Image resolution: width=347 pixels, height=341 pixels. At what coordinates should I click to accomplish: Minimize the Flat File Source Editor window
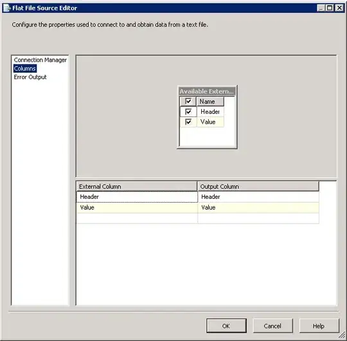click(321, 8)
